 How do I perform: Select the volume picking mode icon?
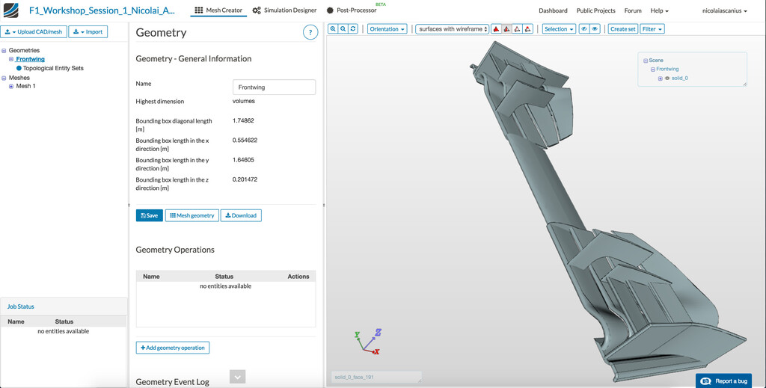[497, 29]
